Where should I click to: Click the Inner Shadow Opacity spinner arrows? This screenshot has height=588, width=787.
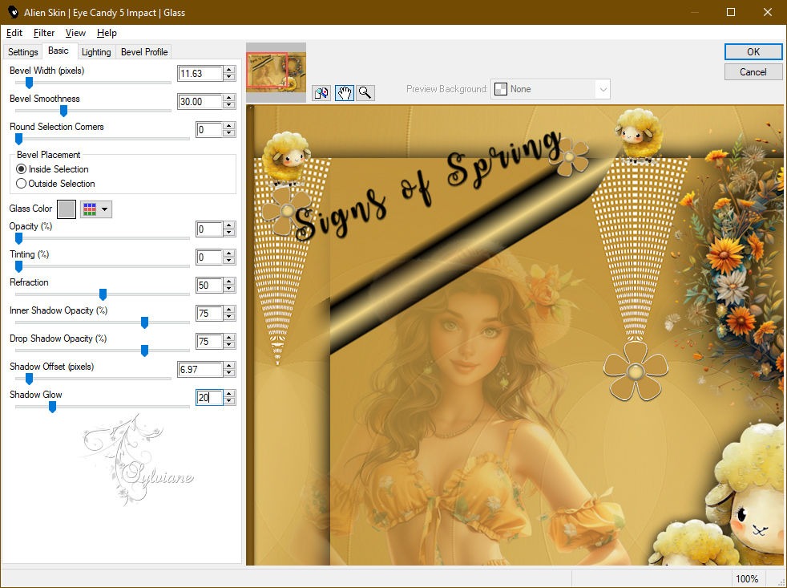point(229,314)
